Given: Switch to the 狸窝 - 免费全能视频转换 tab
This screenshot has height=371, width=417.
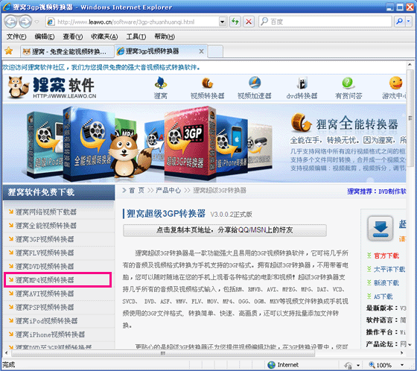Looking at the screenshot, I should (67, 51).
